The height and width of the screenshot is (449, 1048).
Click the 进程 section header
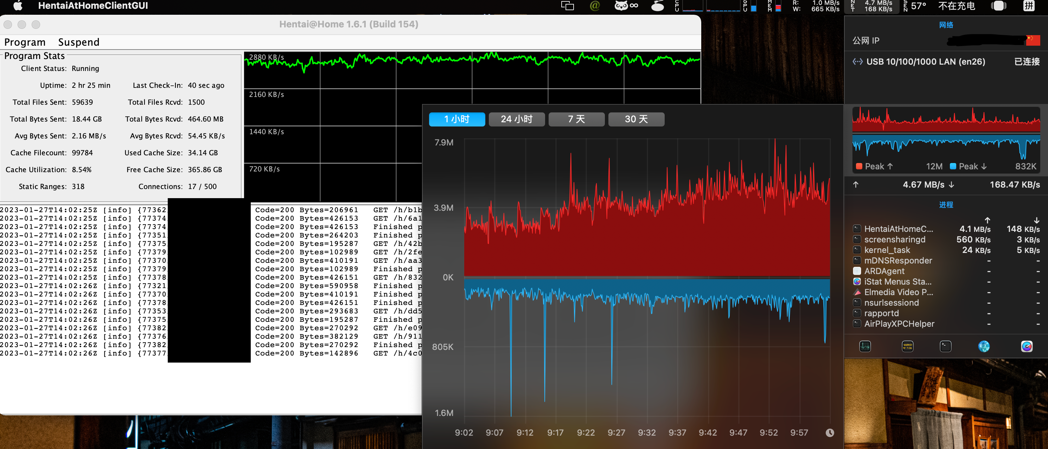946,205
